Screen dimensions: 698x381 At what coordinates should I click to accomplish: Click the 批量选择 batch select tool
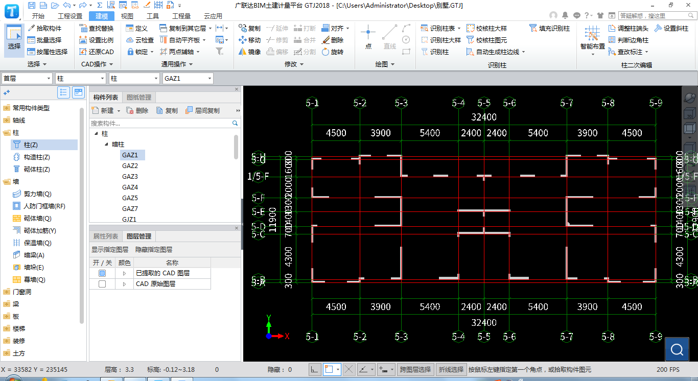(x=45, y=40)
